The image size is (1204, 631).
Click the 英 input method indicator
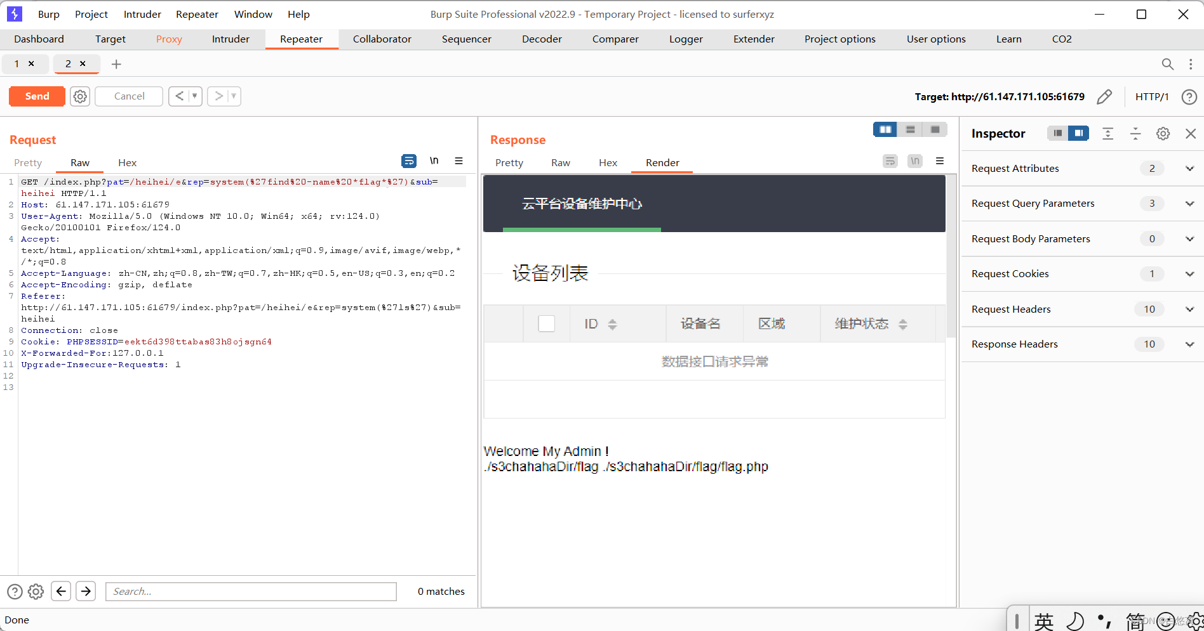click(x=1043, y=621)
